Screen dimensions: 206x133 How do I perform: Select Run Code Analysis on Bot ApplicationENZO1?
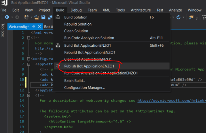(x=112, y=73)
